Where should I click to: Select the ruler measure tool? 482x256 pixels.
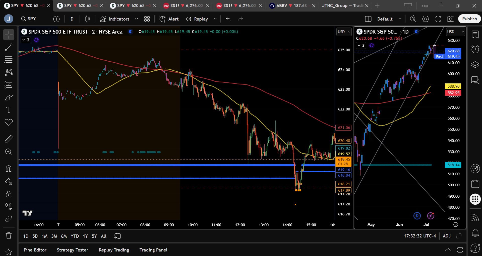point(9,139)
